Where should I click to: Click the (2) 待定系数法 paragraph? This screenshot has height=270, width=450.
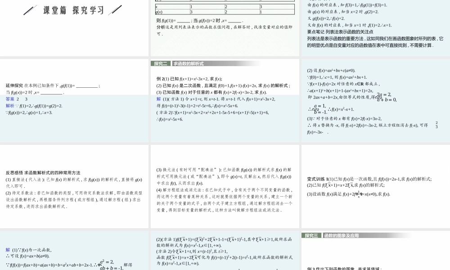point(74,200)
